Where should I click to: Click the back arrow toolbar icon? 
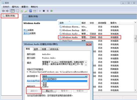coord(4,11)
